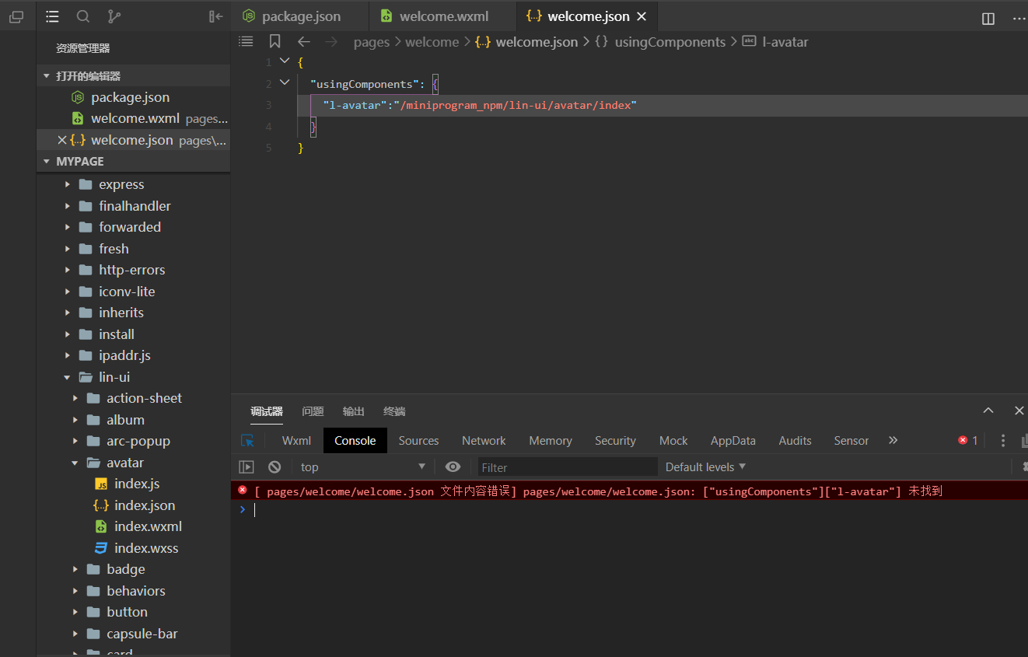The width and height of the screenshot is (1028, 657).
Task: Open the Audits devtools tab
Action: pyautogui.click(x=795, y=440)
